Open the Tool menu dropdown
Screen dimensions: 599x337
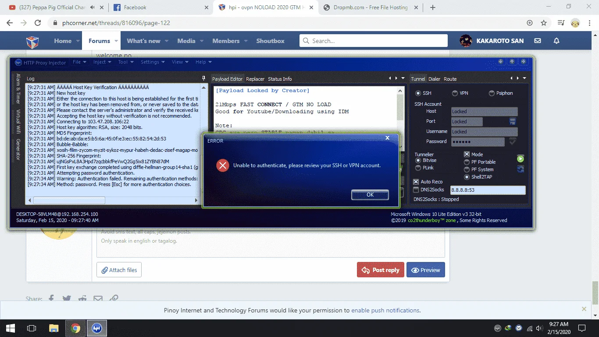[x=126, y=62]
